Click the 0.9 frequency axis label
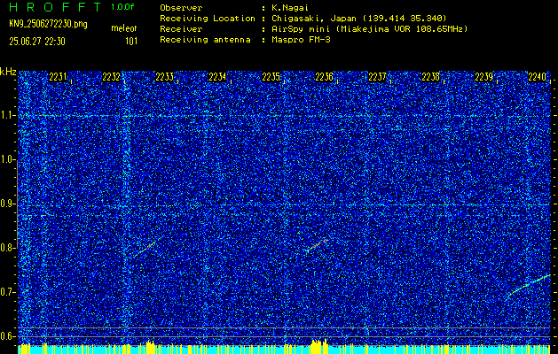558x354 pixels. 7,204
